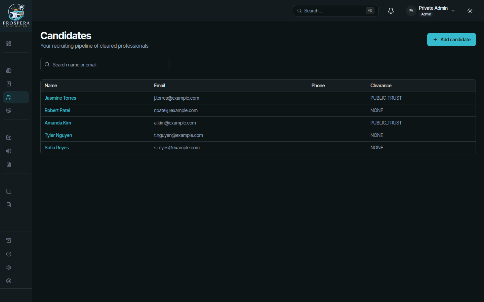Click the Add candidate button
Screen dimensions: 484x302
(451, 40)
